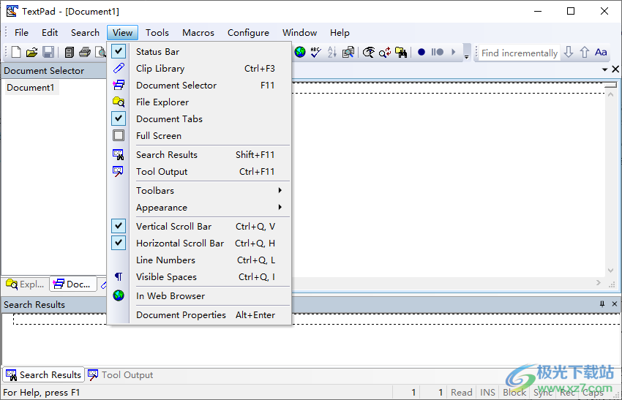Open the Edit menu

coord(50,32)
